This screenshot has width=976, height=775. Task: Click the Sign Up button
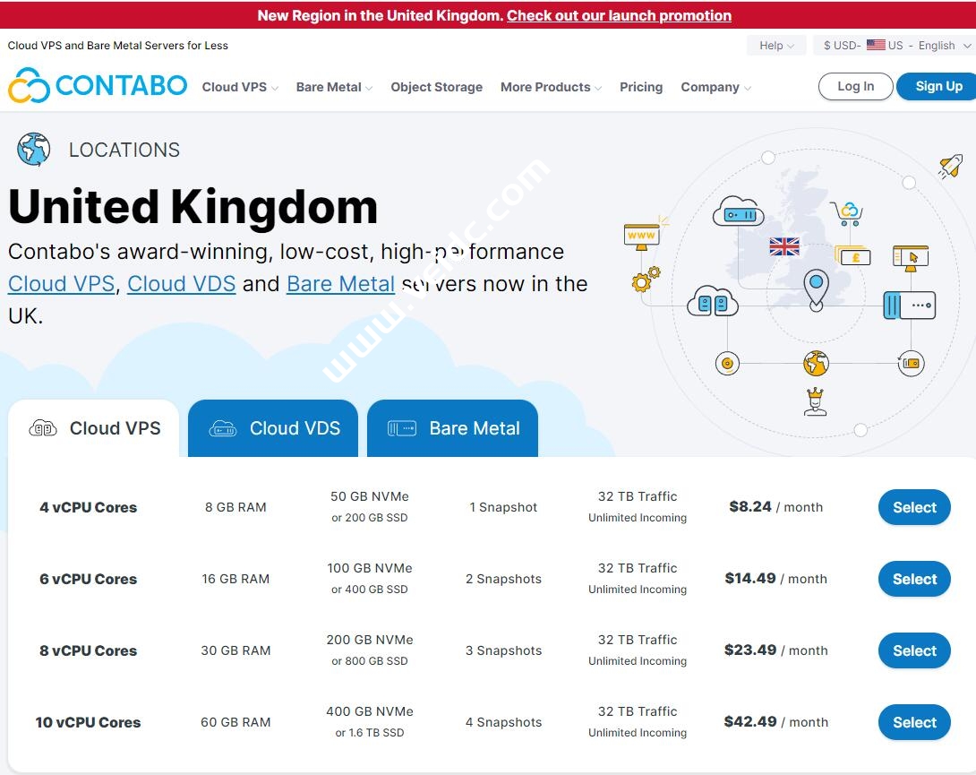[938, 87]
